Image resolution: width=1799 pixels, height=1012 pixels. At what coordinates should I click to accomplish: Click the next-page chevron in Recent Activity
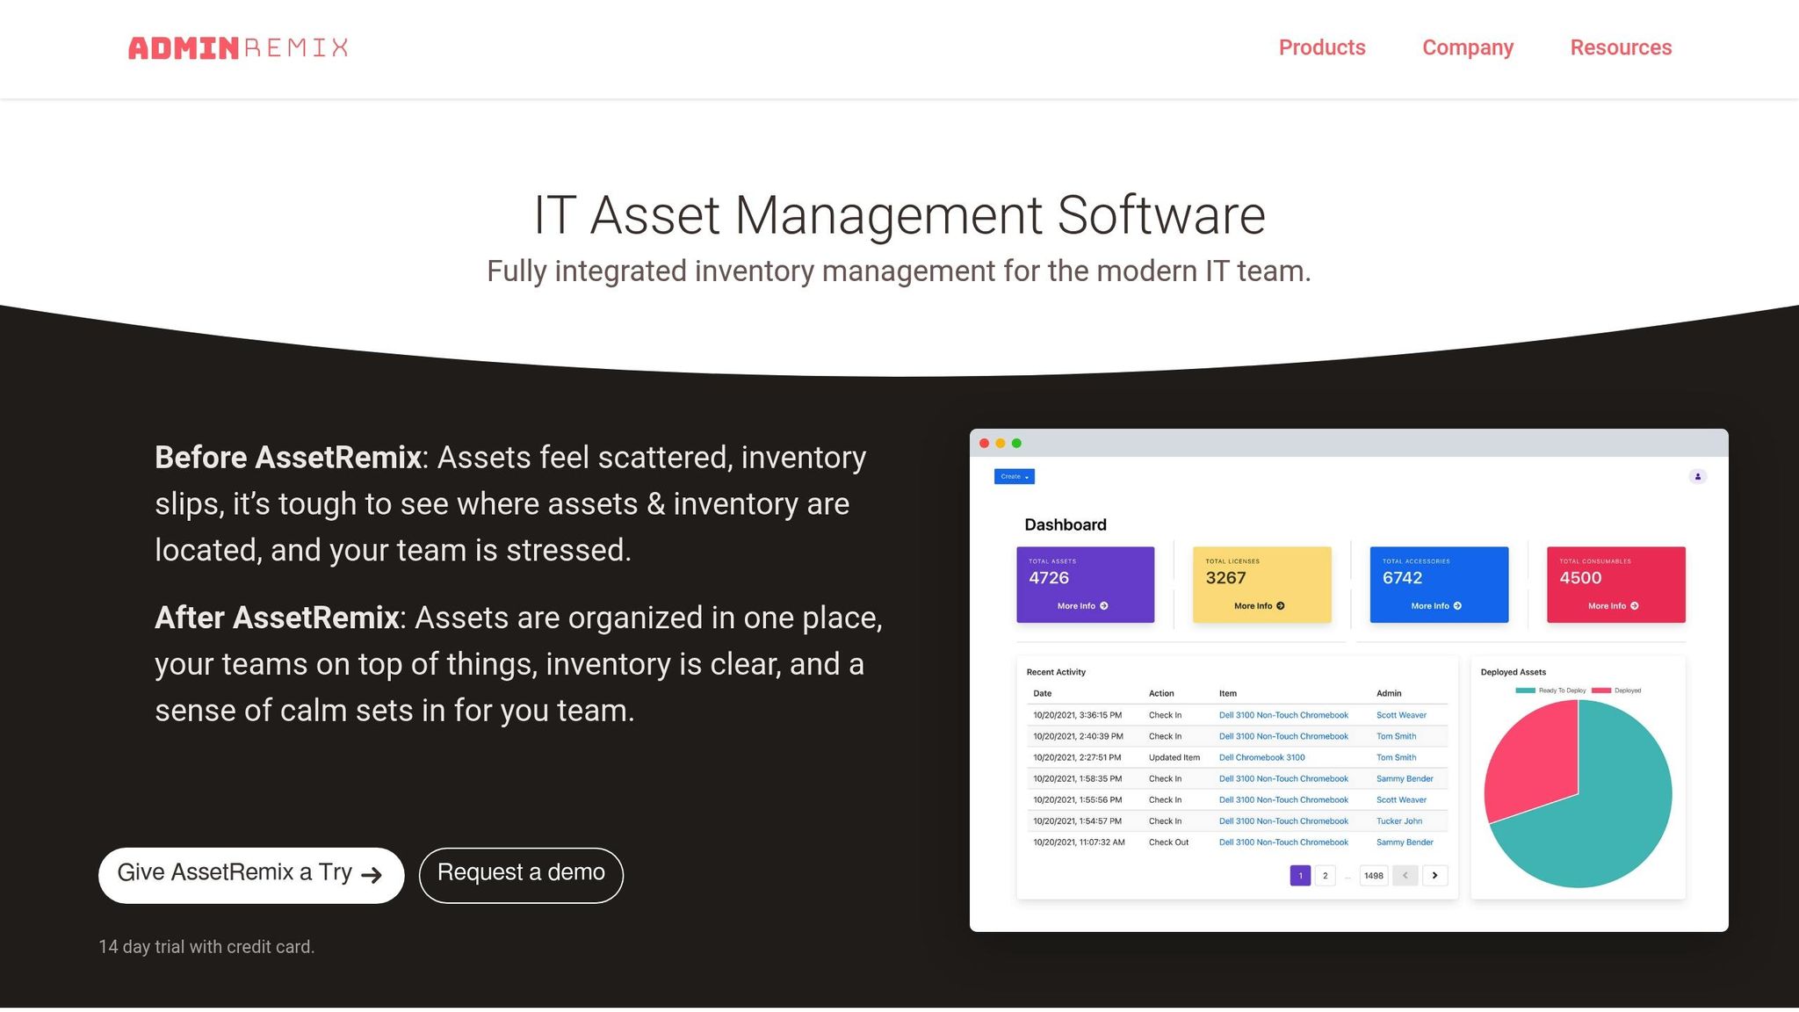pos(1435,876)
